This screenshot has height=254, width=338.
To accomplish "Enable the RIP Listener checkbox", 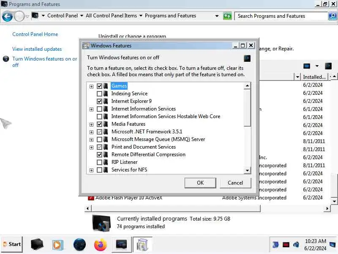I will click(x=99, y=162).
